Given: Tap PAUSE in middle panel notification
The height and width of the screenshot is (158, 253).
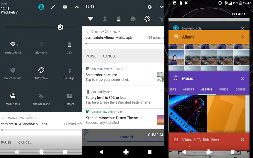Looking at the screenshot, I should click(x=91, y=56).
